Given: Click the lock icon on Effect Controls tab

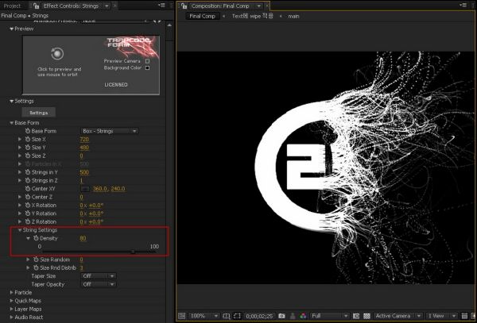Looking at the screenshot, I should tap(37, 6).
